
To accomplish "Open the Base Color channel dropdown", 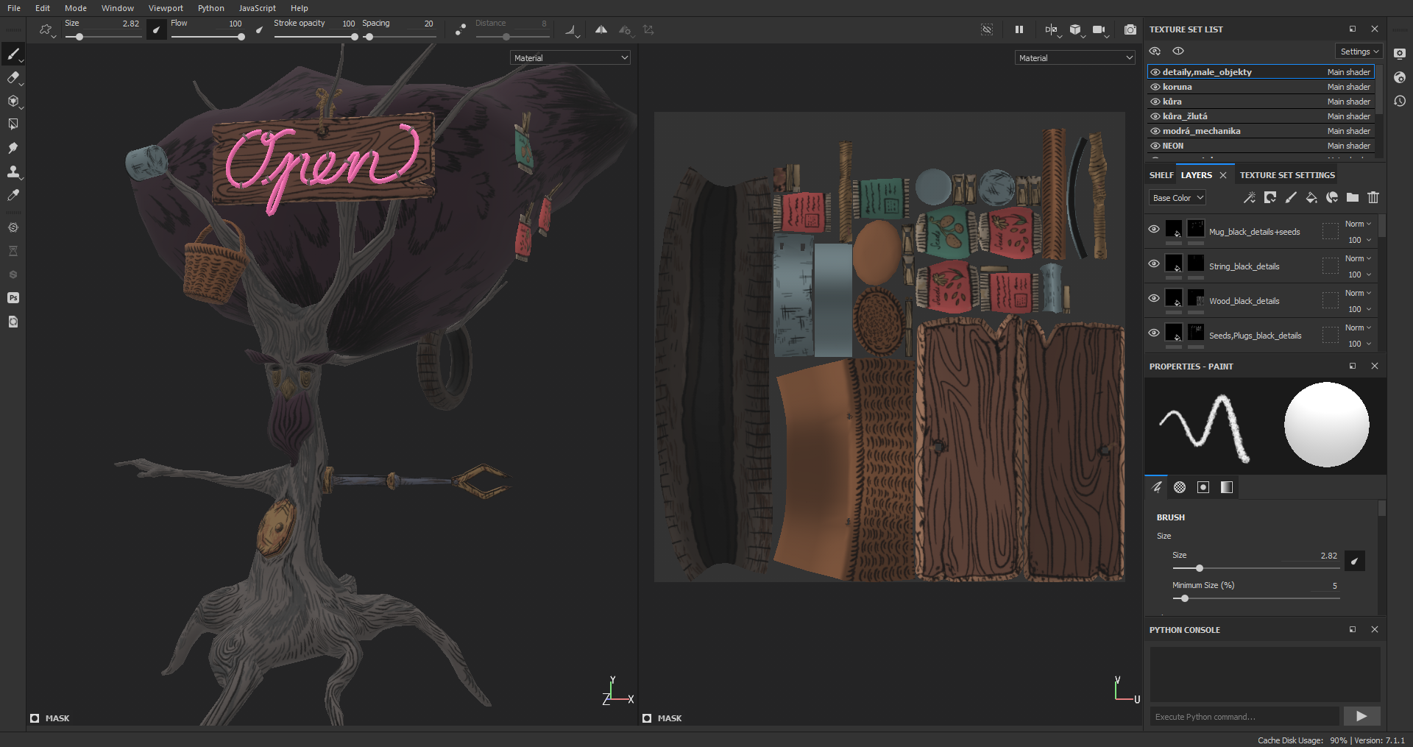I will click(1177, 198).
